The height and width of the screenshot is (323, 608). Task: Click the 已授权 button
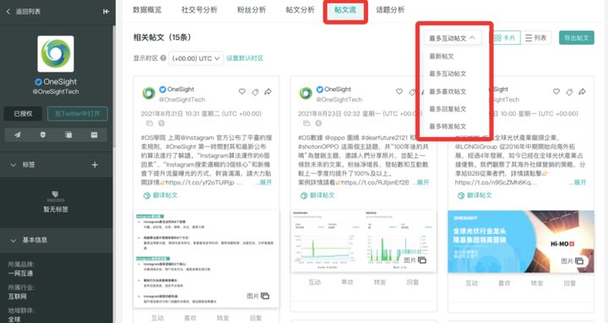click(24, 114)
